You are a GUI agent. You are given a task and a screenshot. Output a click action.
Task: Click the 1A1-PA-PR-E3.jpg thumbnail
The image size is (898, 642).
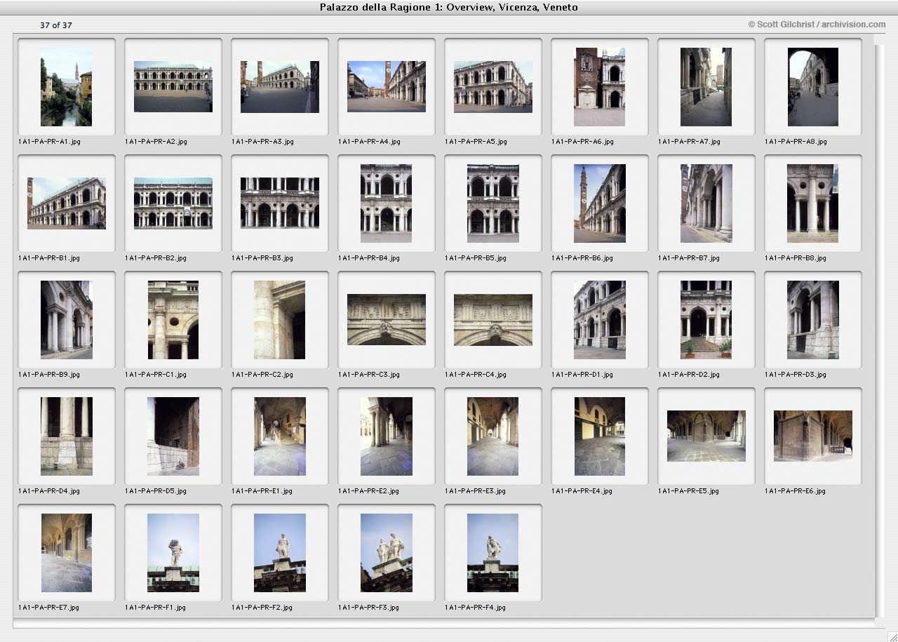[x=493, y=436]
